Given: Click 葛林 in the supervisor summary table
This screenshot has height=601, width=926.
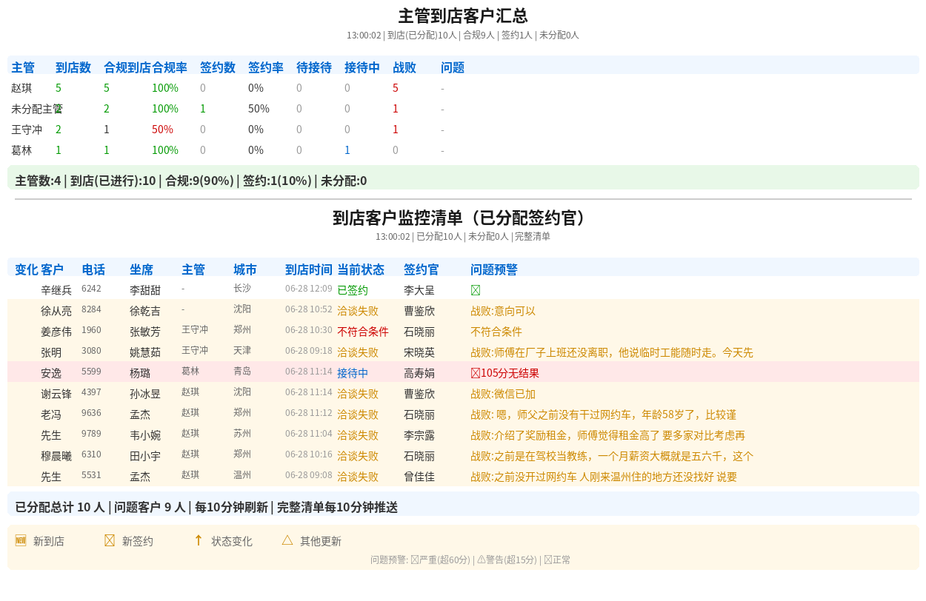Looking at the screenshot, I should (x=21, y=150).
